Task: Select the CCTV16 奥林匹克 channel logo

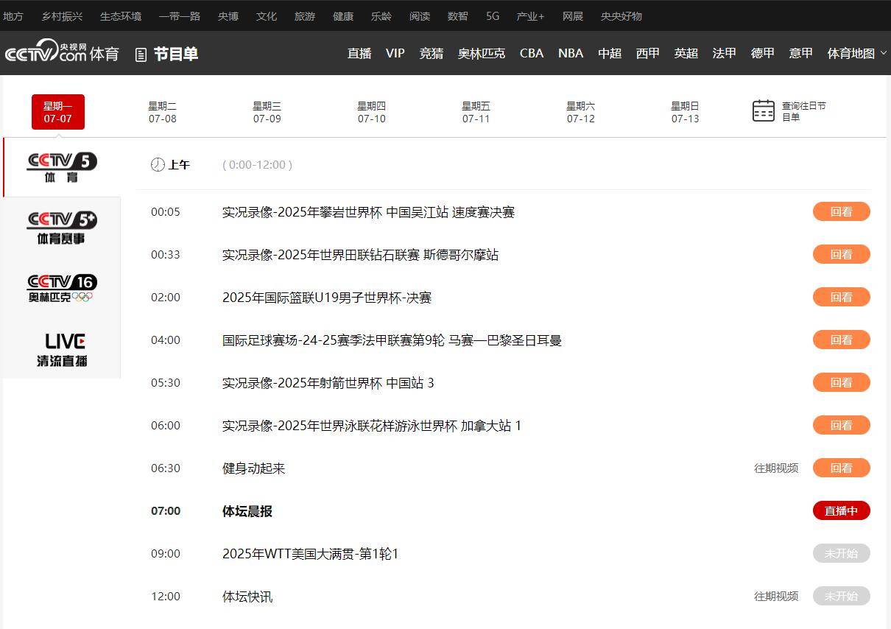Action: 62,288
